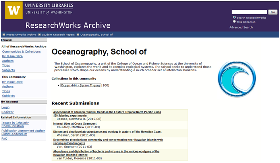Screen dimensions: 280x163
Task: Browse all archive Authors
Action: coord(8,61)
